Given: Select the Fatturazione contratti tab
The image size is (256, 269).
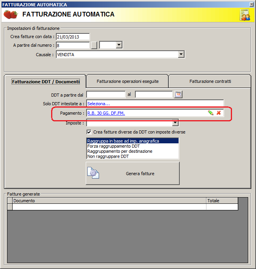Looking at the screenshot, I should [210, 81].
